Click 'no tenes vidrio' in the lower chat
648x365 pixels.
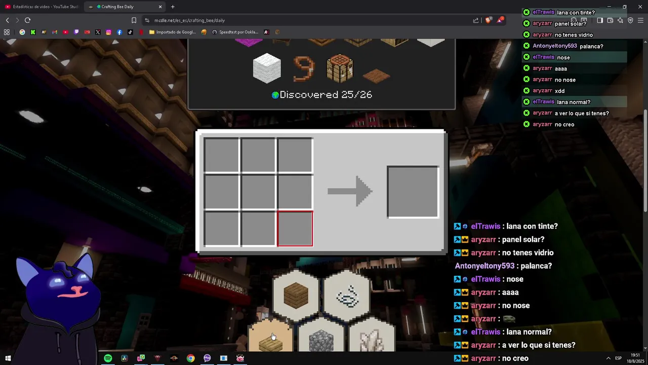click(528, 253)
